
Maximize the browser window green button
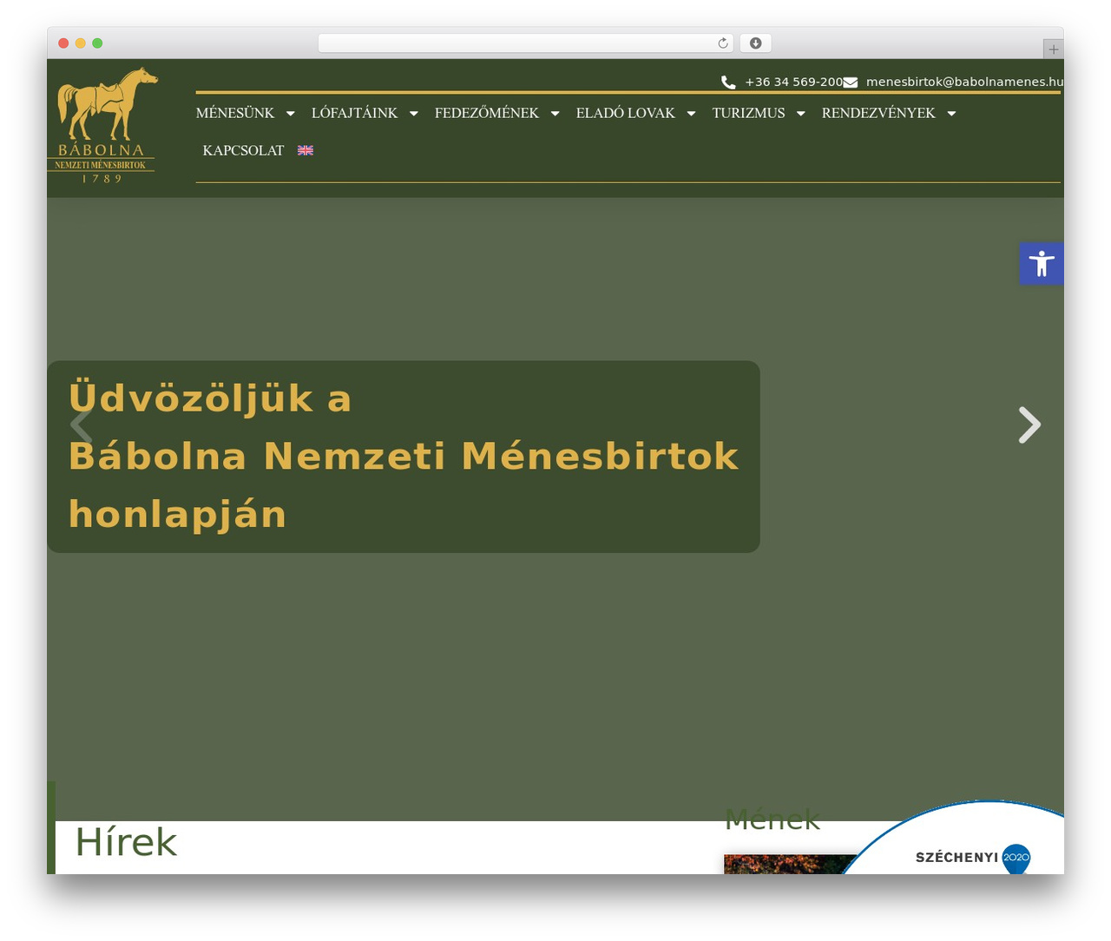pyautogui.click(x=97, y=43)
